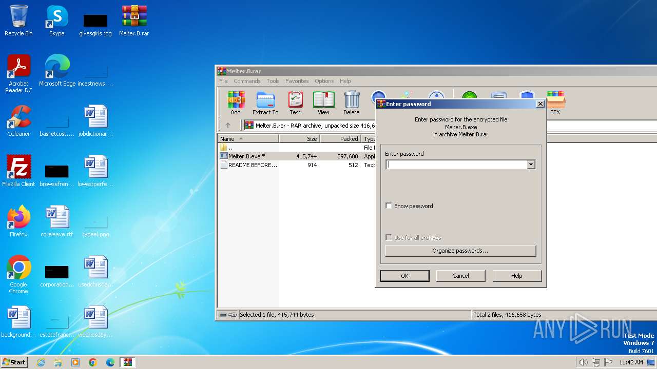
Task: Select the CCleaner desktop shortcut
Action: [18, 121]
